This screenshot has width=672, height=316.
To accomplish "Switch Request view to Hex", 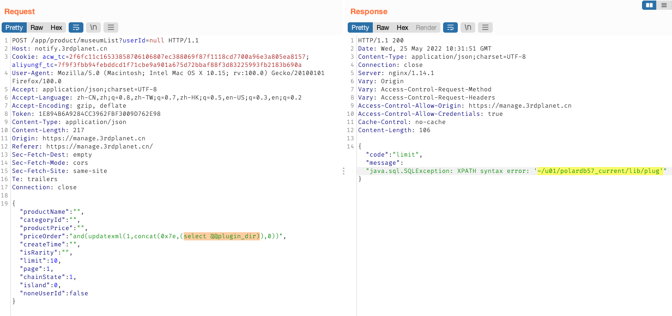I will click(x=56, y=28).
